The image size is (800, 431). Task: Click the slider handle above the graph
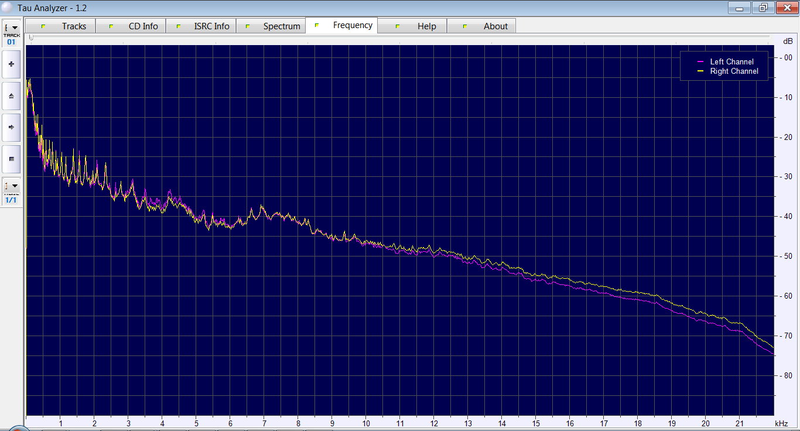31,37
